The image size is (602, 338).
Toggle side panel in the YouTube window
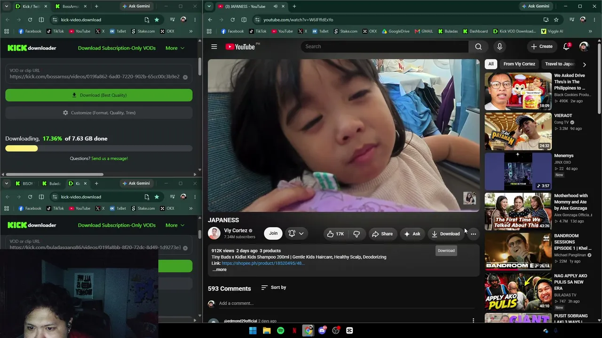(x=244, y=20)
